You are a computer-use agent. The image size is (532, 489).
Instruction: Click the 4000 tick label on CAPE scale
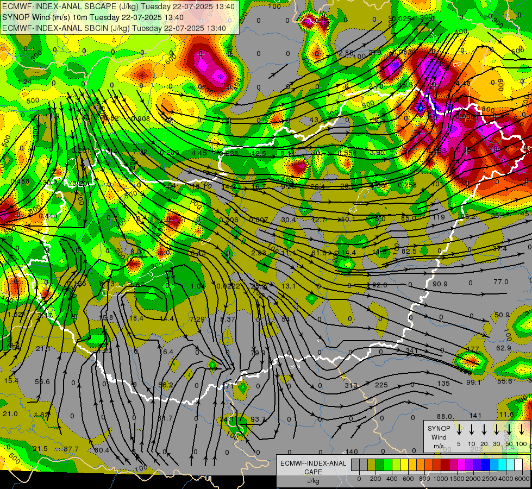pos(505,479)
